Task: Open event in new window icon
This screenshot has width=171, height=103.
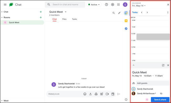Action: [163, 65]
